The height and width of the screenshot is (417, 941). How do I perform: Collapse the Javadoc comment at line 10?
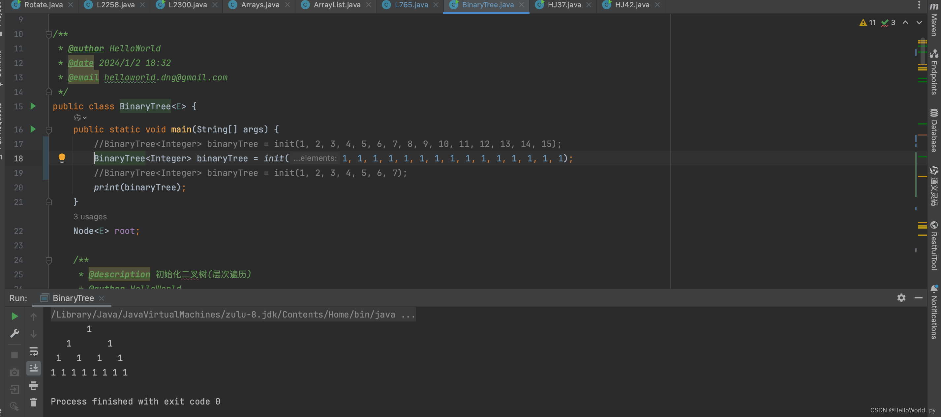[x=48, y=34]
